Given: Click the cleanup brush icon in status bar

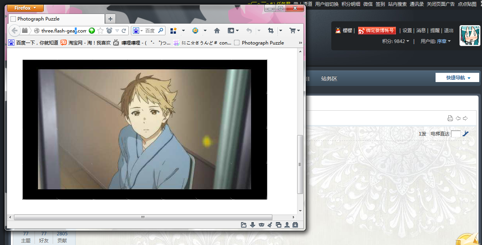Looking at the screenshot, I should [x=270, y=225].
